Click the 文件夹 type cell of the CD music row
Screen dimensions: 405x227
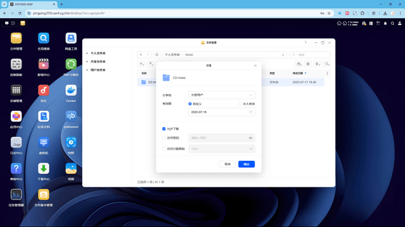274,83
